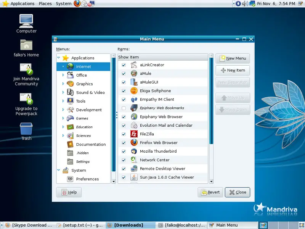Open the Computer desktop icon
This screenshot has height=229, width=305.
point(26,21)
